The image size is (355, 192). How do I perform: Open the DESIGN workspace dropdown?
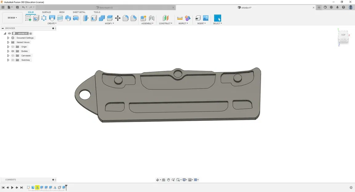coord(12,18)
